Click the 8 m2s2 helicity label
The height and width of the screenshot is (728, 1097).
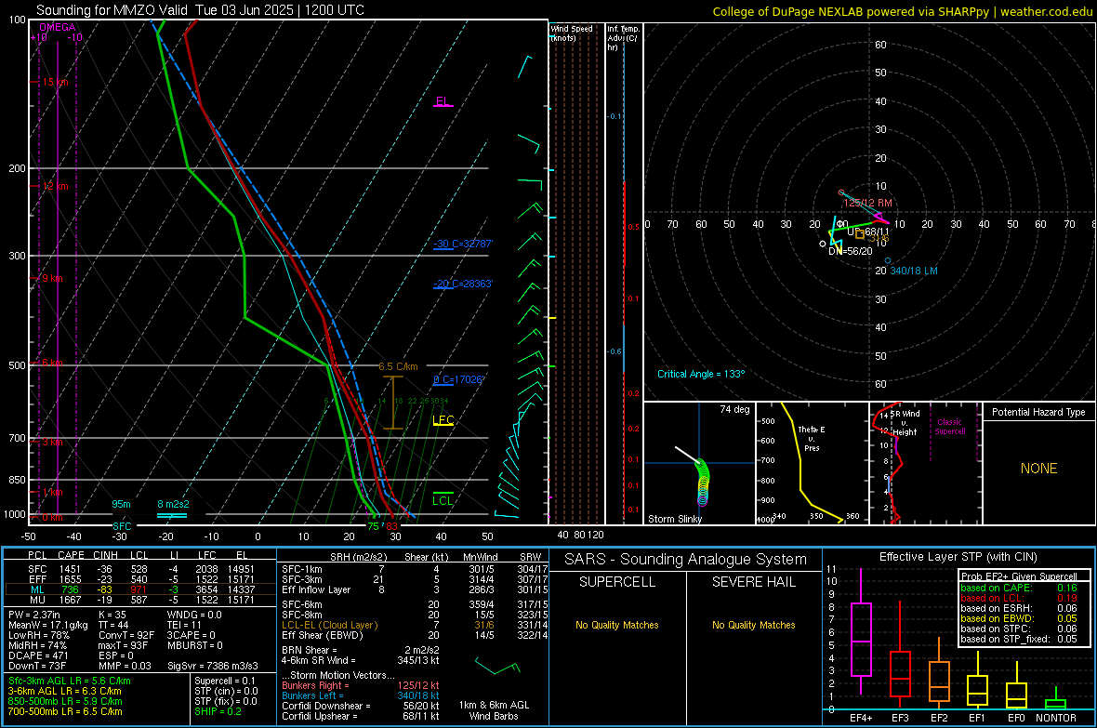point(173,504)
